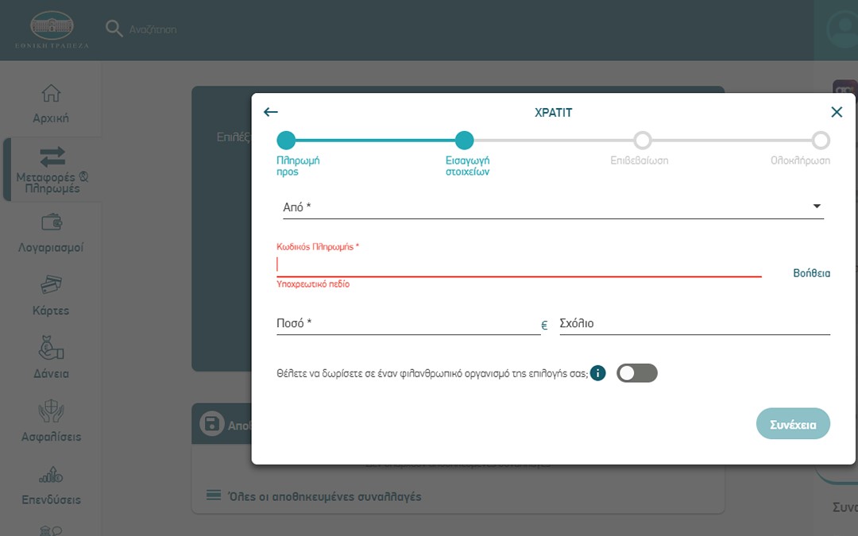Focus the Κωδικός Πληρωμής input field
This screenshot has height=536, width=858.
518,264
